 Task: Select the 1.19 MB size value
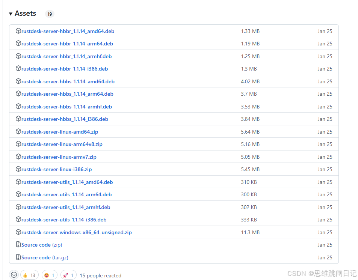pos(250,44)
